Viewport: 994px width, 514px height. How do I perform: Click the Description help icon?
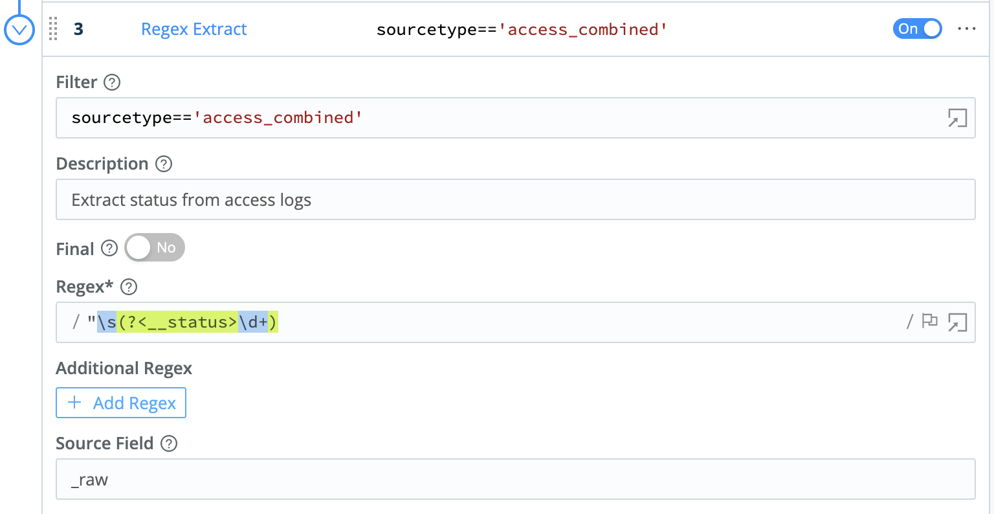point(164,164)
